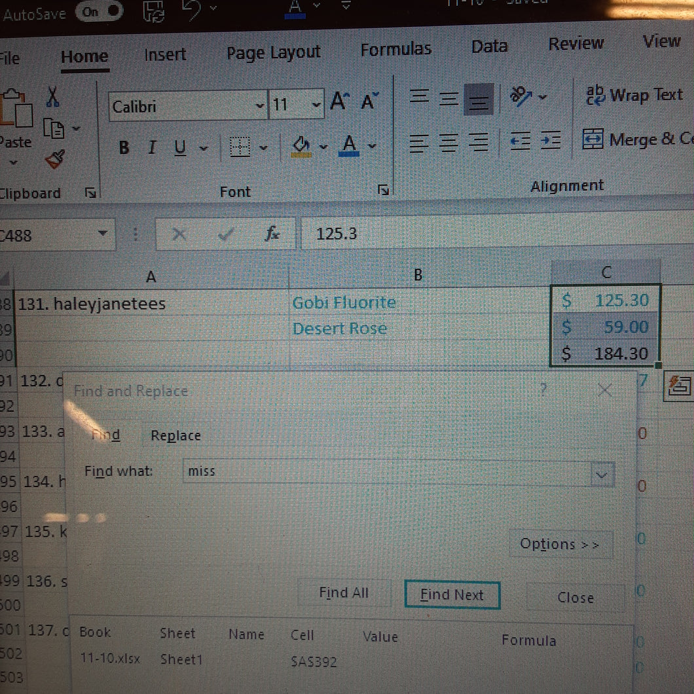Click the Orientation text angle icon

tap(521, 96)
